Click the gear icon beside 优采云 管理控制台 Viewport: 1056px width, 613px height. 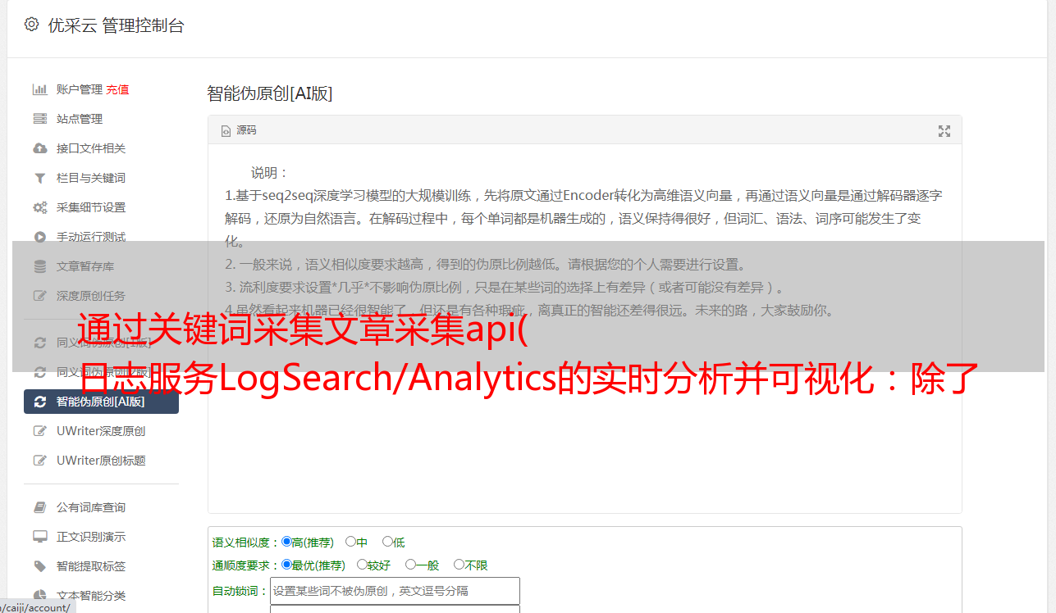coord(31,25)
